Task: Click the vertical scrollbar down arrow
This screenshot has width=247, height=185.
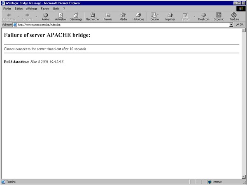Action: [x=244, y=177]
